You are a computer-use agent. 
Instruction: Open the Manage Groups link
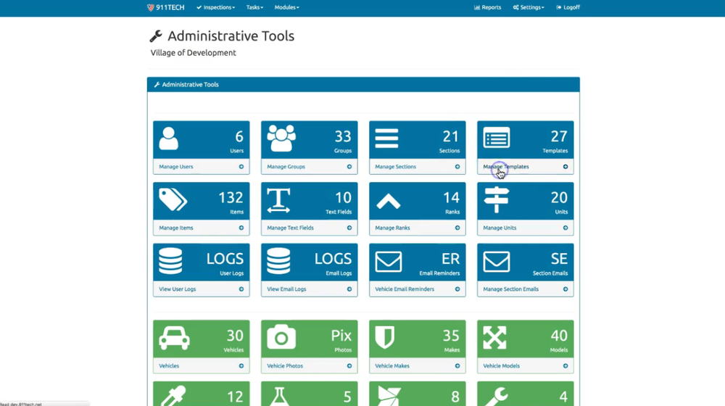click(x=286, y=167)
